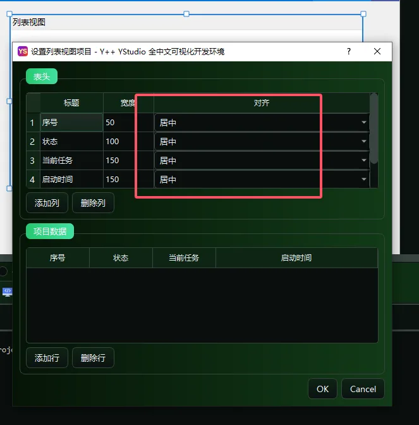This screenshot has height=425, width=419.
Task: Click width cell with value 50
Action: (128, 123)
